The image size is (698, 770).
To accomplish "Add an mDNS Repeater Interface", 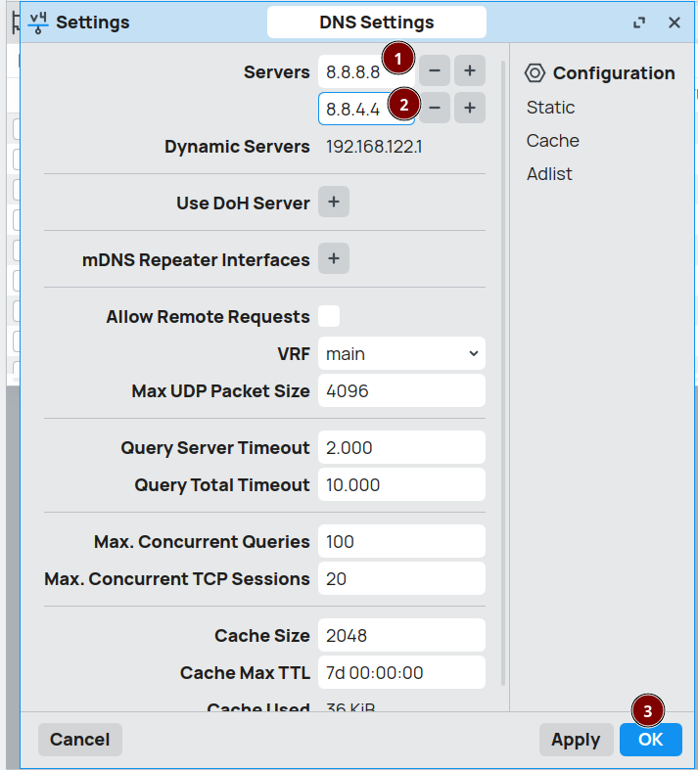I will click(x=333, y=259).
